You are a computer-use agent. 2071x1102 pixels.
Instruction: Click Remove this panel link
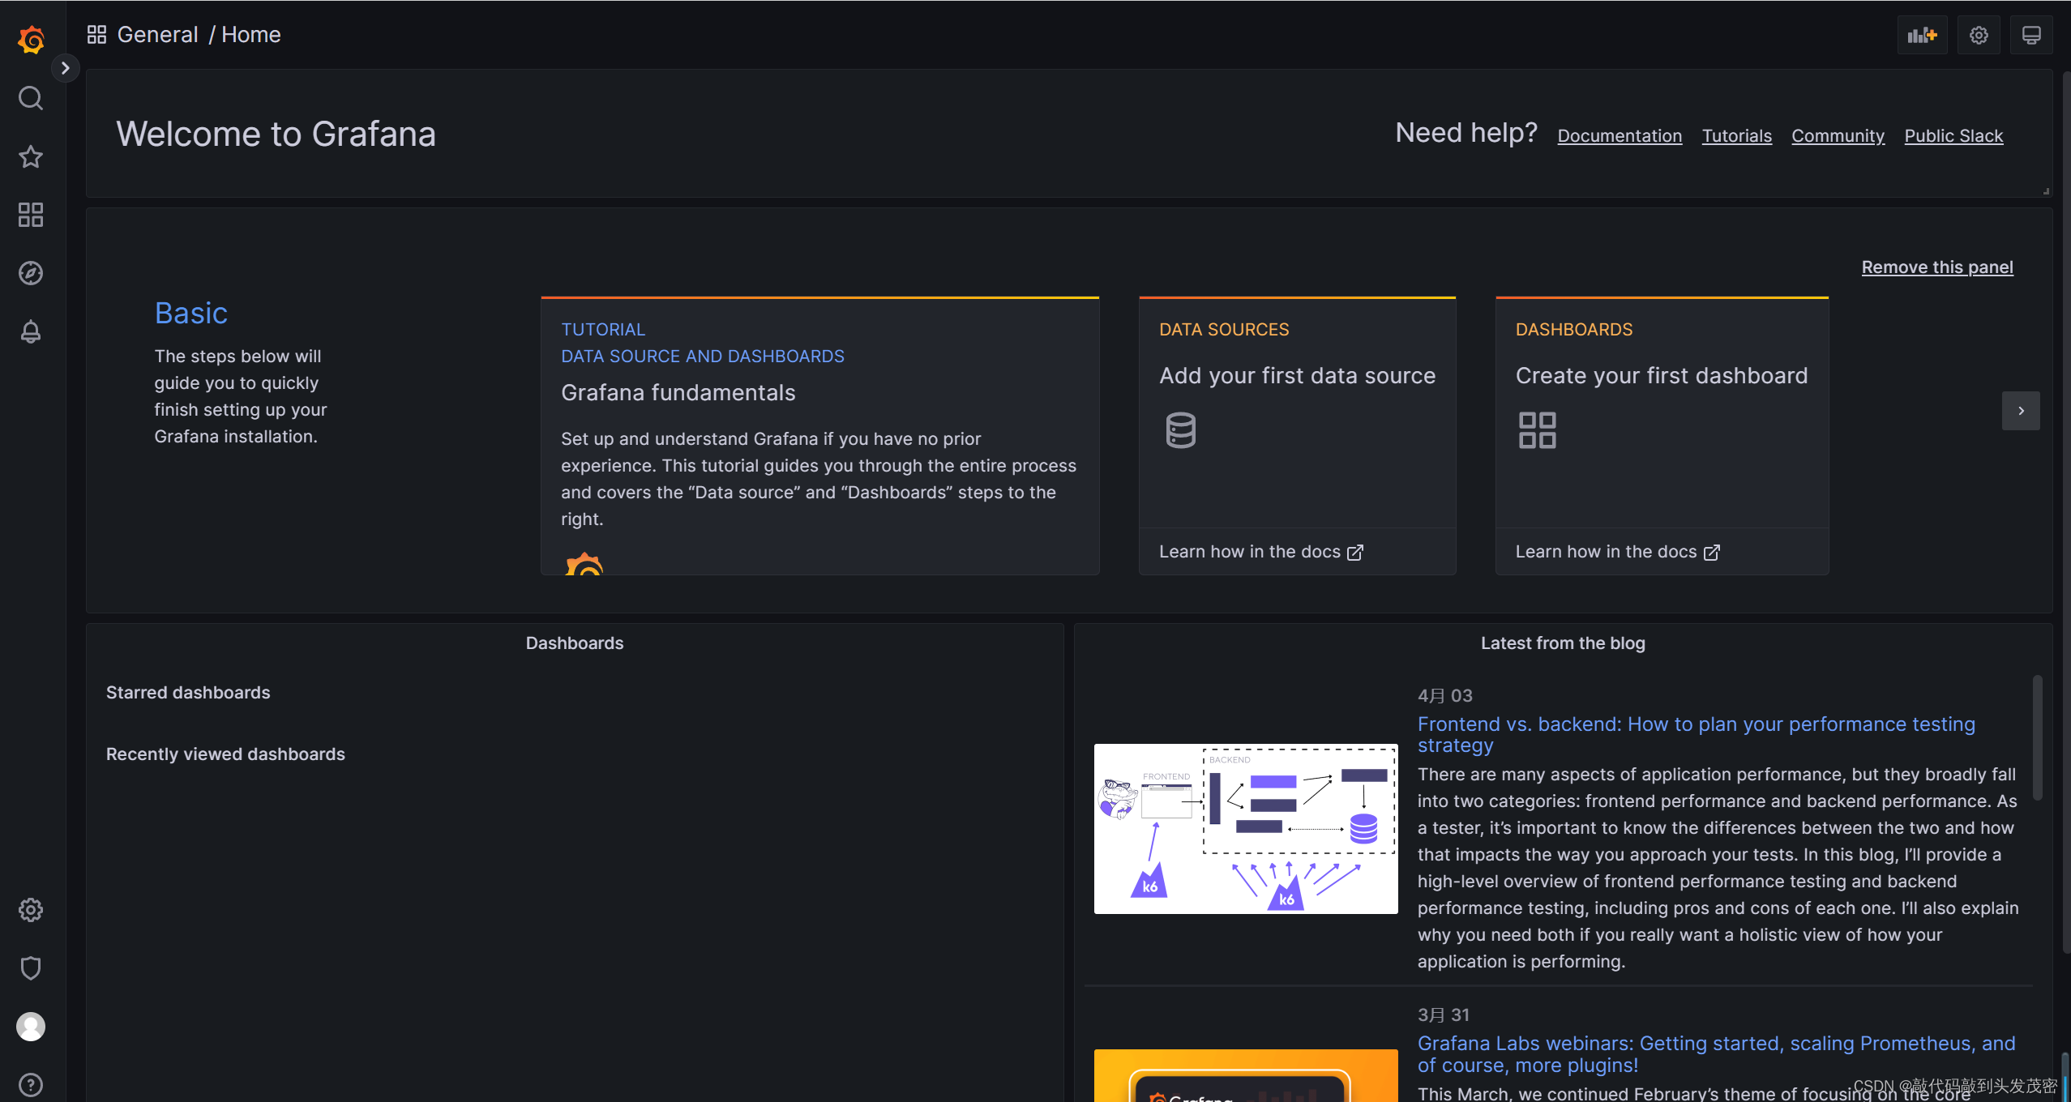[x=1937, y=267]
